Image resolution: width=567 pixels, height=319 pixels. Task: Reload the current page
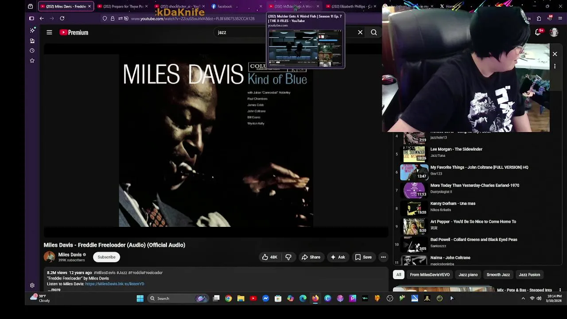pos(62,19)
